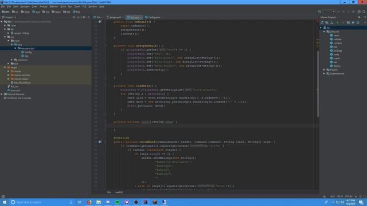This screenshot has height=206, width=367.
Task: Open Project Structure icon in top toolbar
Action: coord(359,11)
